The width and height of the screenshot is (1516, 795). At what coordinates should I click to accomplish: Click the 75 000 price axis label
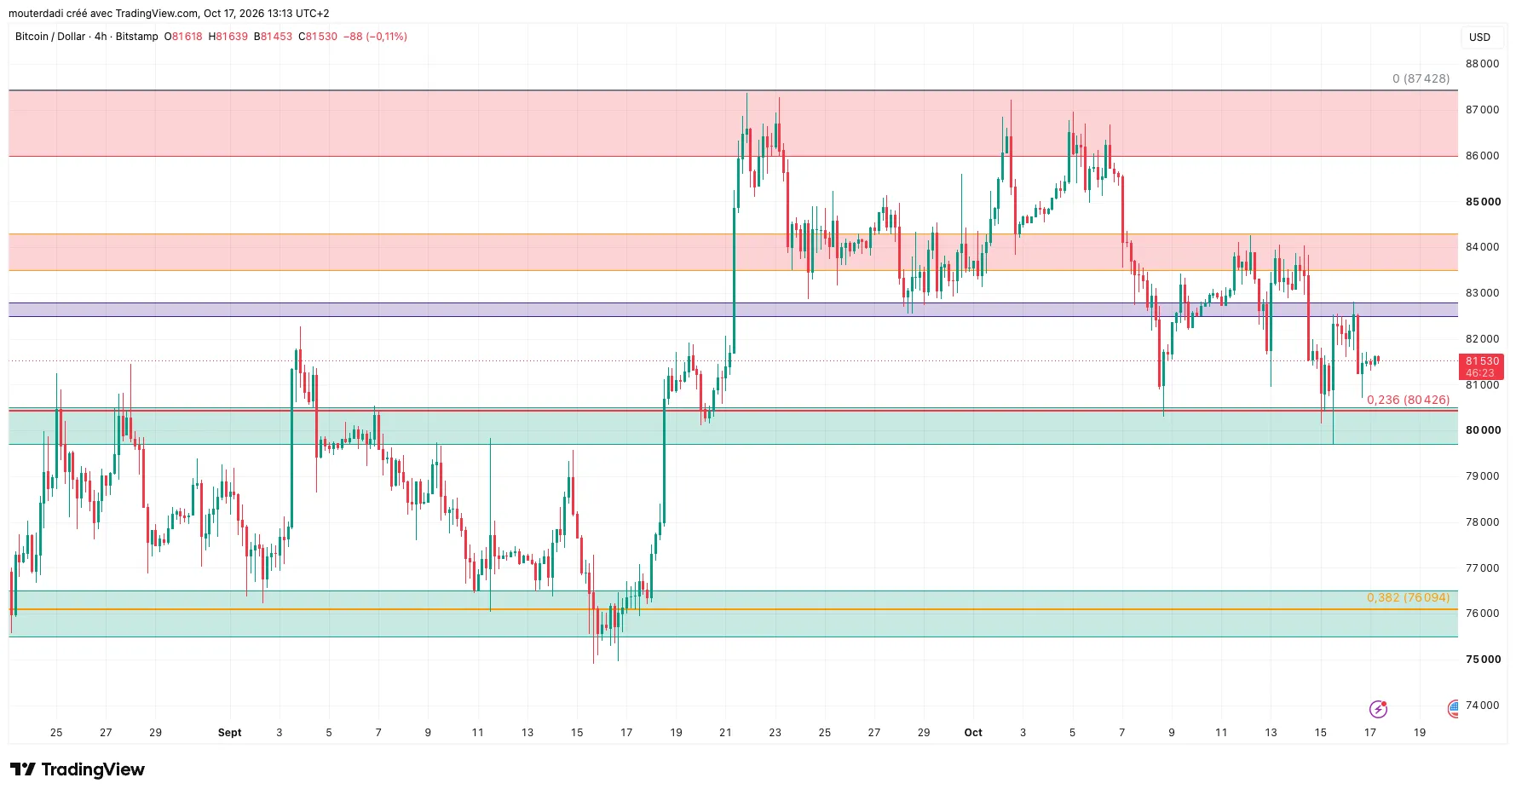(x=1483, y=660)
